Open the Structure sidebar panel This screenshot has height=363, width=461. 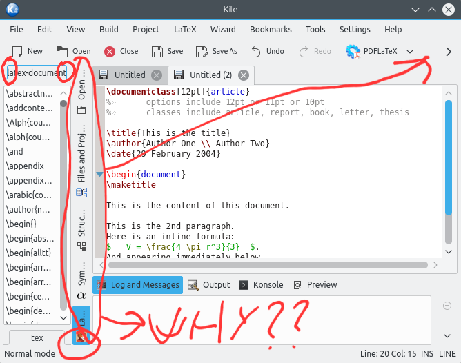pyautogui.click(x=81, y=230)
